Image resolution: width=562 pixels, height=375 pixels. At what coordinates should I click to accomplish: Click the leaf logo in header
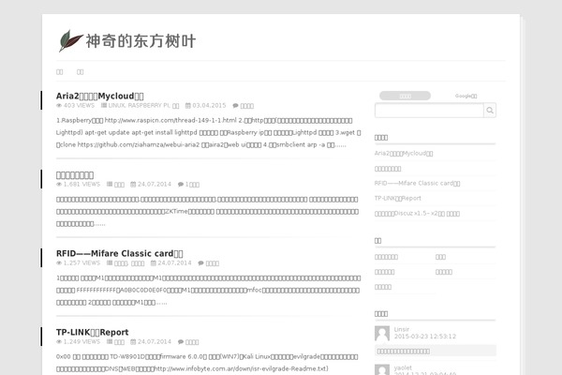(x=70, y=40)
